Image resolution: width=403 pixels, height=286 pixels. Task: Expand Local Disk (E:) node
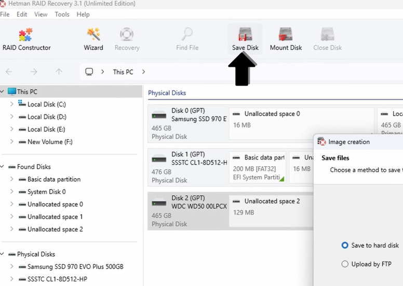[12, 129]
